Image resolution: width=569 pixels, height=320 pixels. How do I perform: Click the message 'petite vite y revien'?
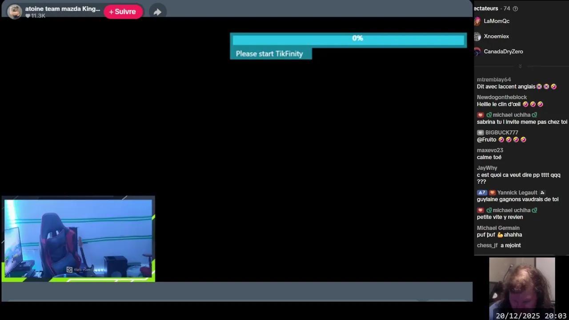(500, 217)
